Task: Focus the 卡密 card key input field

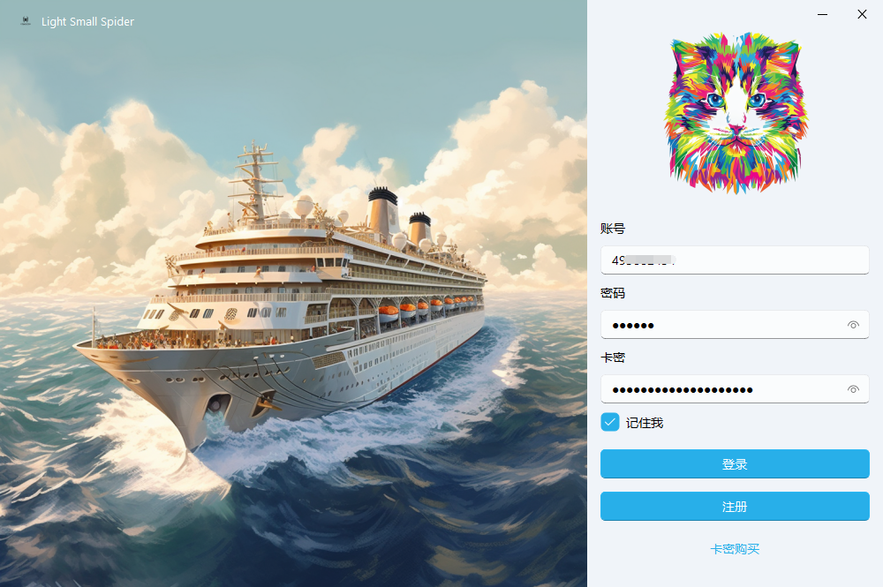Action: tap(735, 389)
